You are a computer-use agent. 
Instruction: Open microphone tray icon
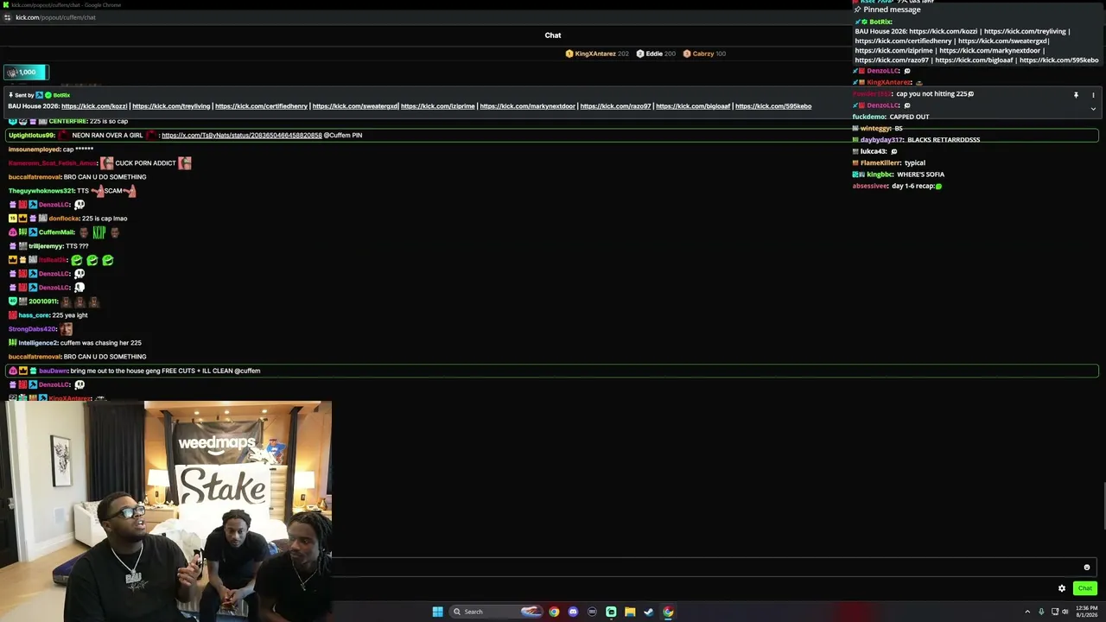(x=1041, y=612)
